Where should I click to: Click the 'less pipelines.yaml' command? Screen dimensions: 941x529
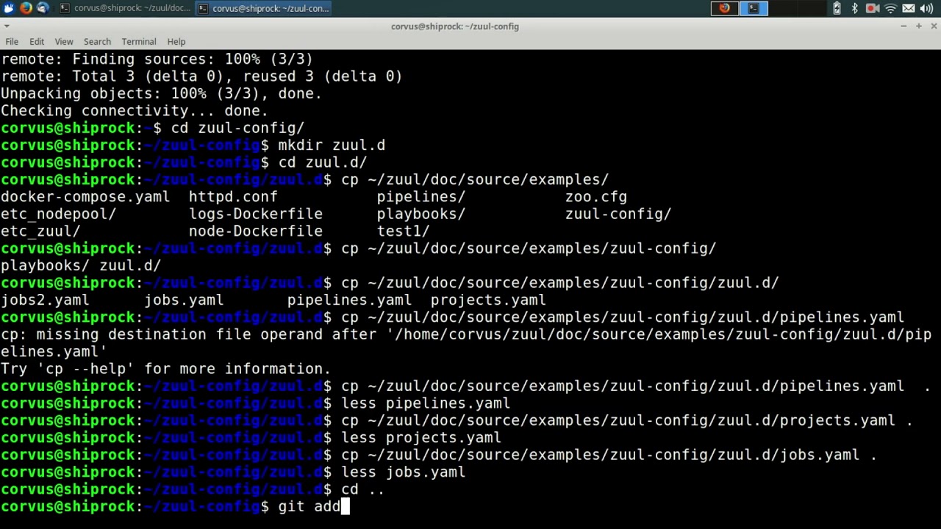pos(426,403)
